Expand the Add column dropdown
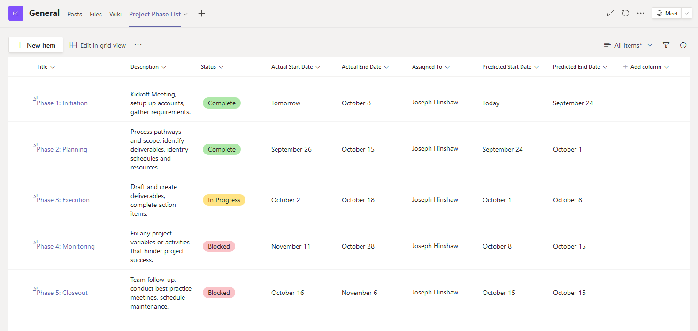The width and height of the screenshot is (698, 331). click(646, 67)
